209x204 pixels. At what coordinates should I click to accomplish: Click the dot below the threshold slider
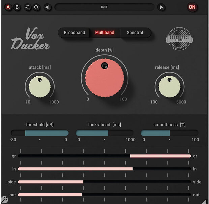pos(40,139)
